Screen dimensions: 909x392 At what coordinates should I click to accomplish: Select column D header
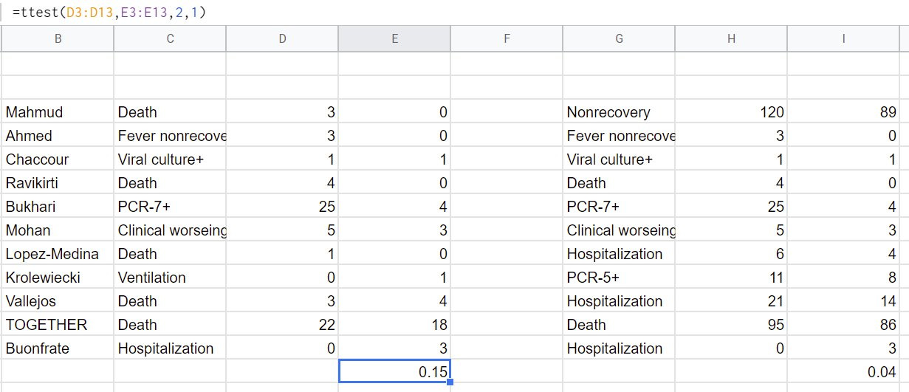[282, 39]
